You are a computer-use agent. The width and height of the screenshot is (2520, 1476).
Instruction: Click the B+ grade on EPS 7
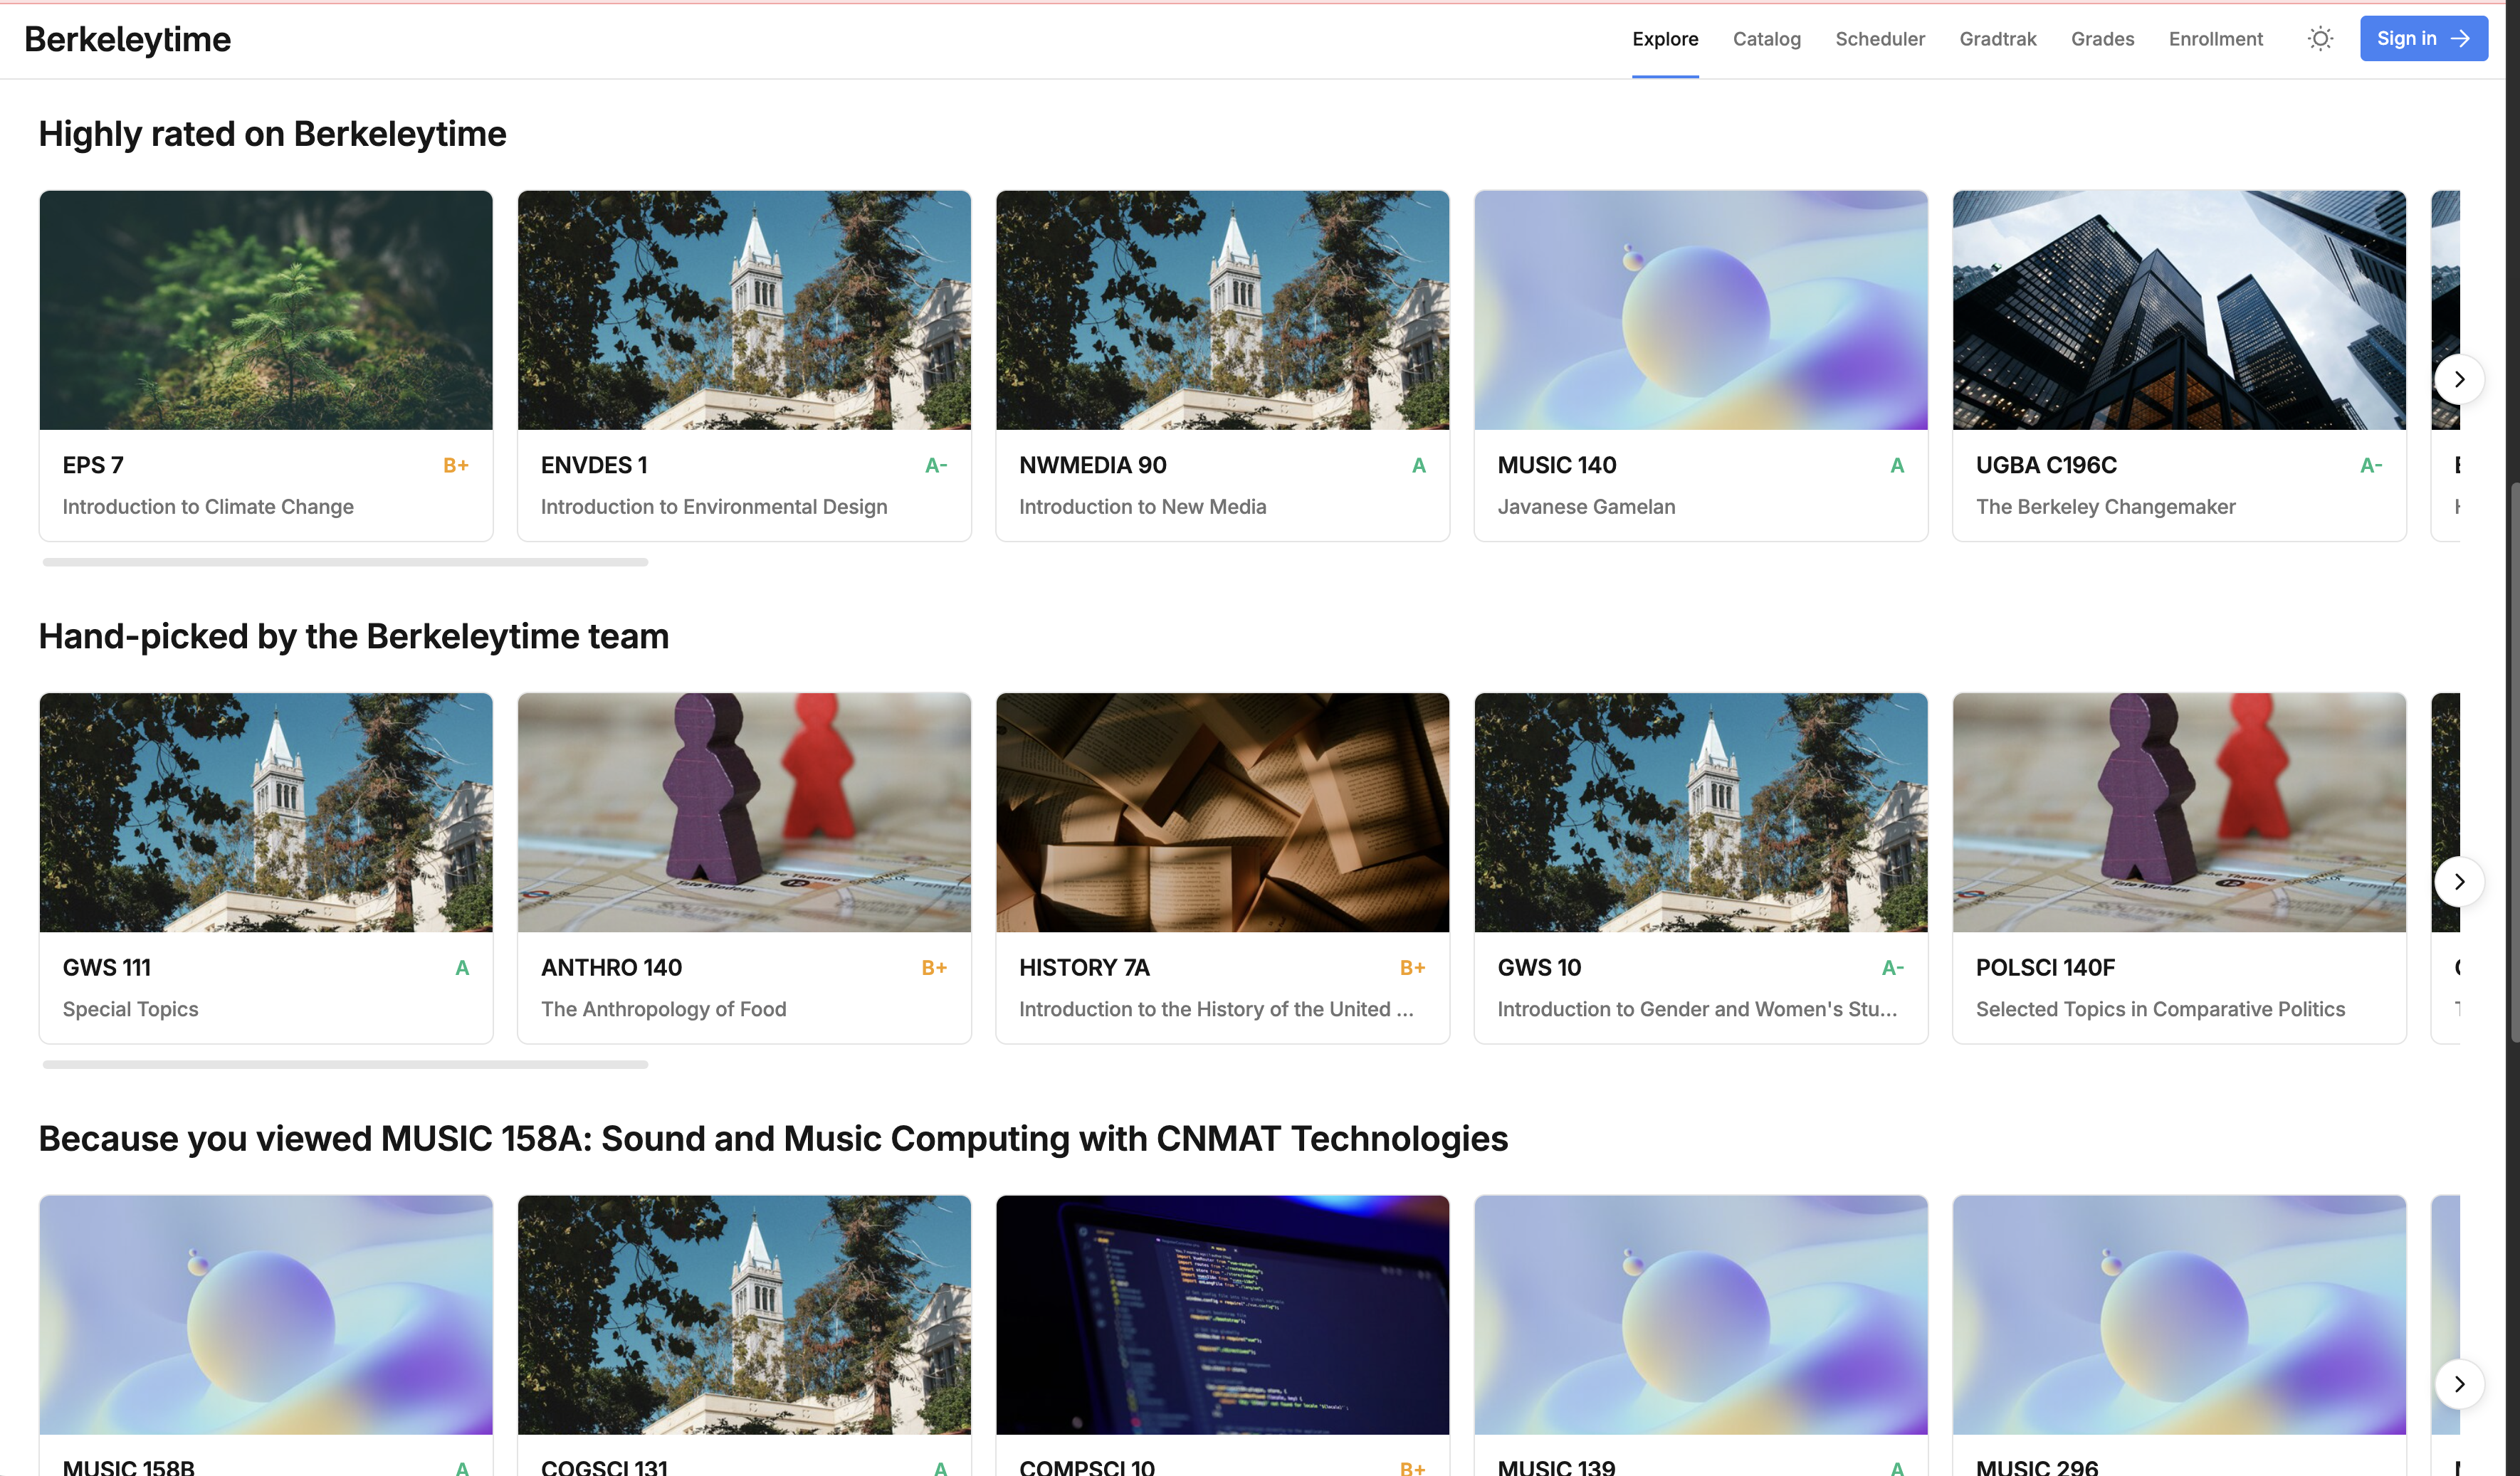[x=456, y=465]
